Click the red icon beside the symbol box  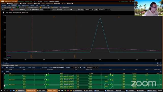click(12, 10)
